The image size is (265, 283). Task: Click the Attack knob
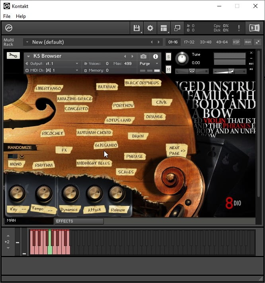94,193
